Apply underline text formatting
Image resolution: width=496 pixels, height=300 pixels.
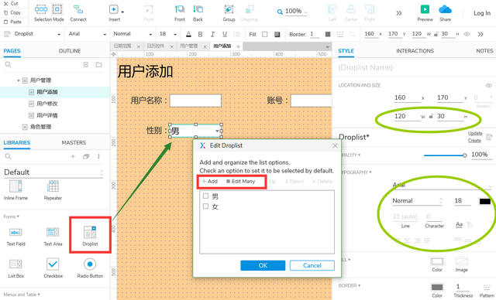pyautogui.click(x=225, y=34)
